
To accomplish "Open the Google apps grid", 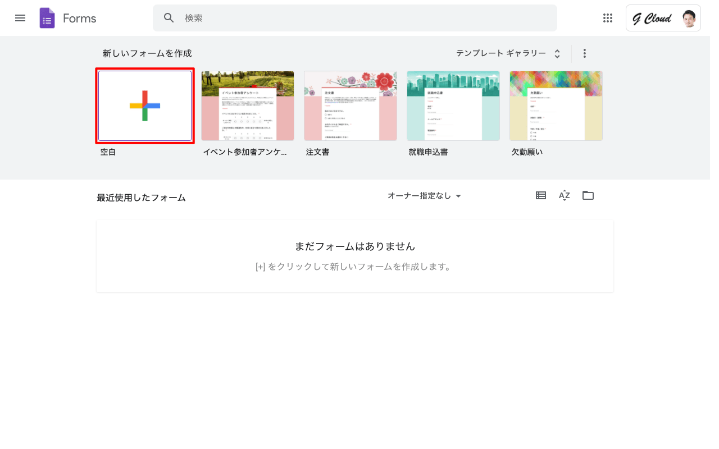I will [608, 18].
